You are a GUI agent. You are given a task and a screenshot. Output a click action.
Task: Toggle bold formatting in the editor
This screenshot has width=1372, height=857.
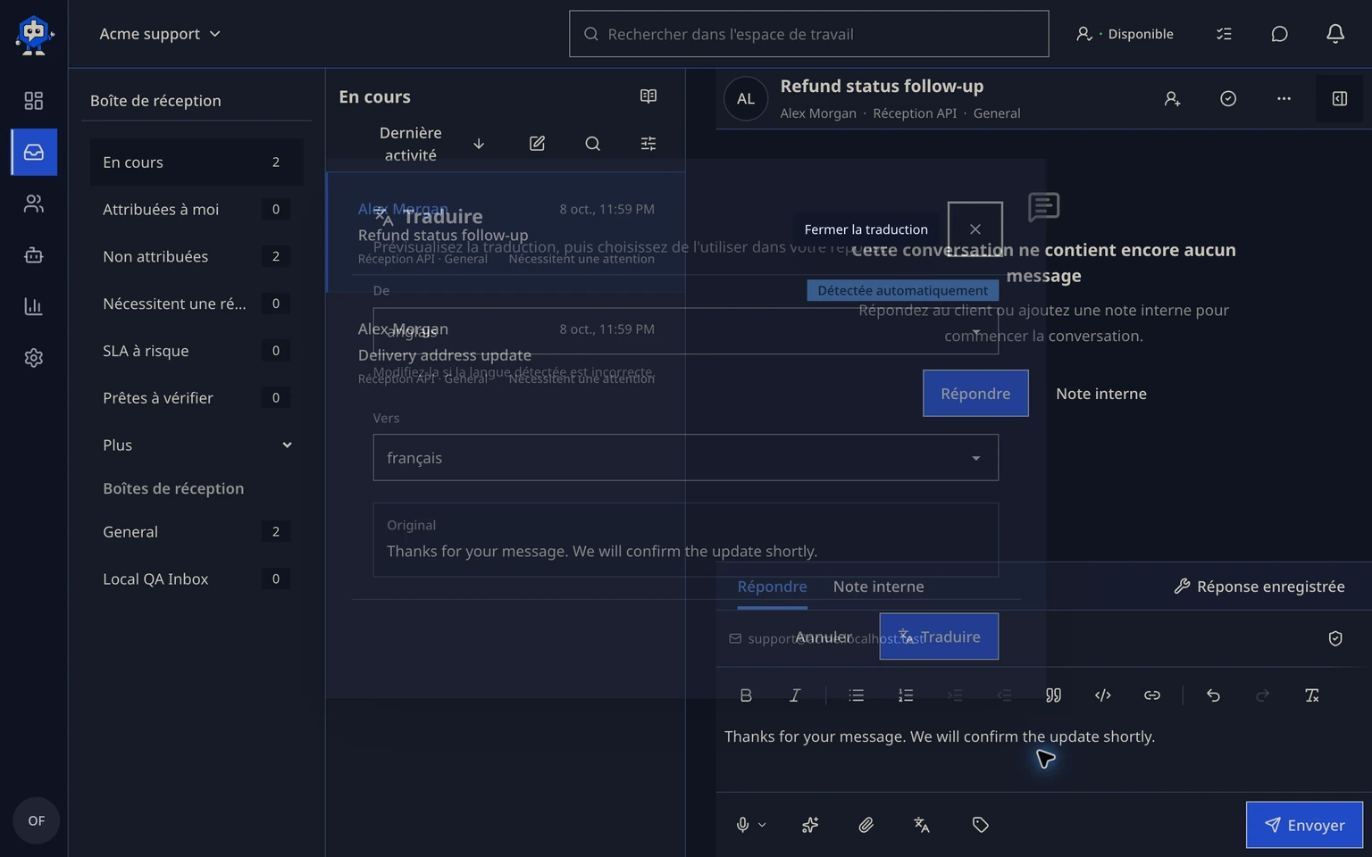click(x=746, y=695)
